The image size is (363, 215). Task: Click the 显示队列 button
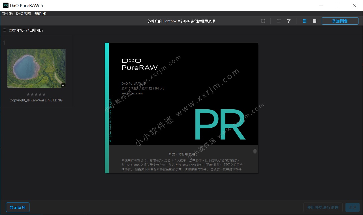click(18, 207)
